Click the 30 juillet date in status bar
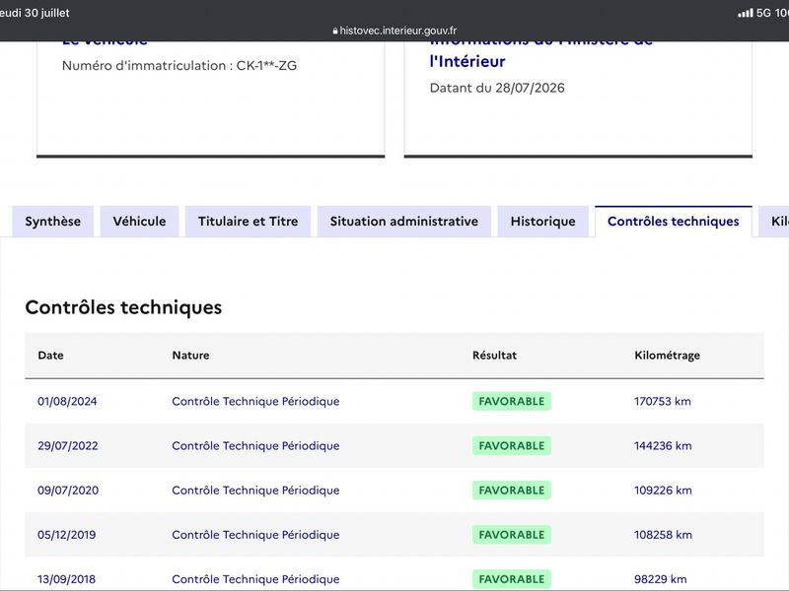Viewport: 789px width, 591px height. [46, 13]
